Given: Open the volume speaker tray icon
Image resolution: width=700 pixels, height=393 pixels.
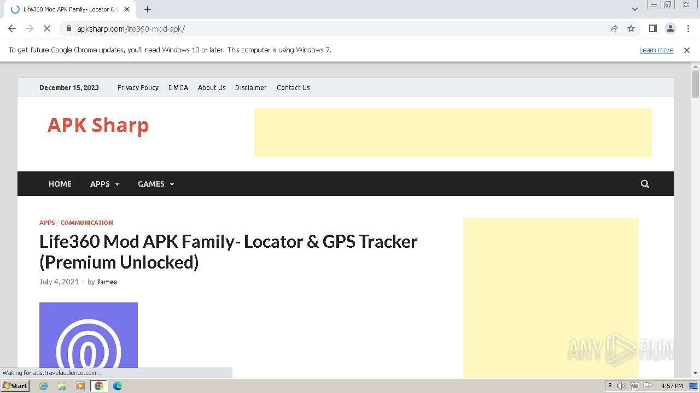Looking at the screenshot, I should click(622, 386).
